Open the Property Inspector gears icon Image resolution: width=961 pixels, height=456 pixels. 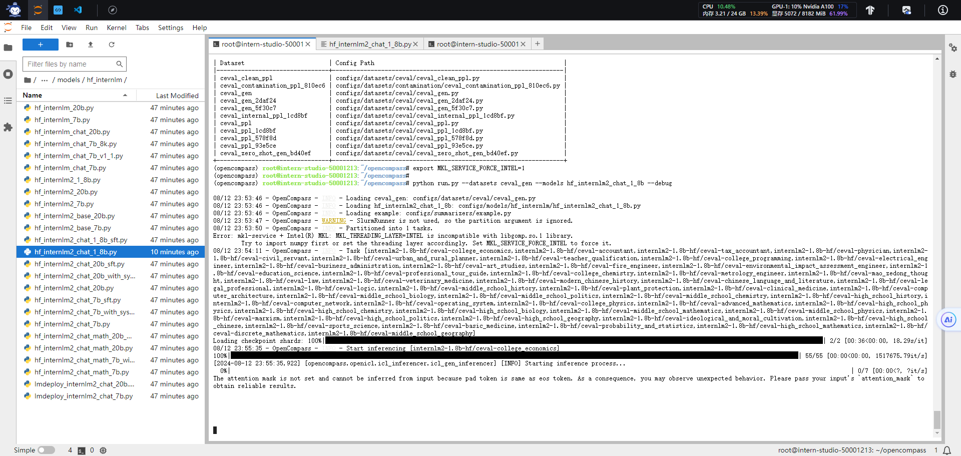pyautogui.click(x=953, y=48)
